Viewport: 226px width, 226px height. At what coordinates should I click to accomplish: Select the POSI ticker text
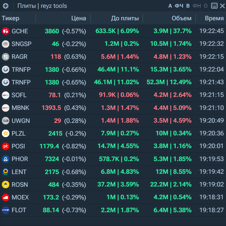click(x=18, y=146)
